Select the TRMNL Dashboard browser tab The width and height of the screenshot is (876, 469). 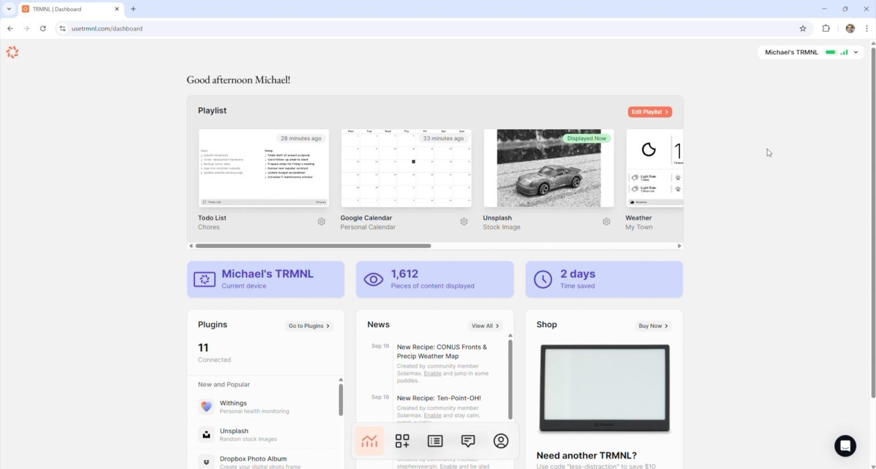[x=68, y=9]
